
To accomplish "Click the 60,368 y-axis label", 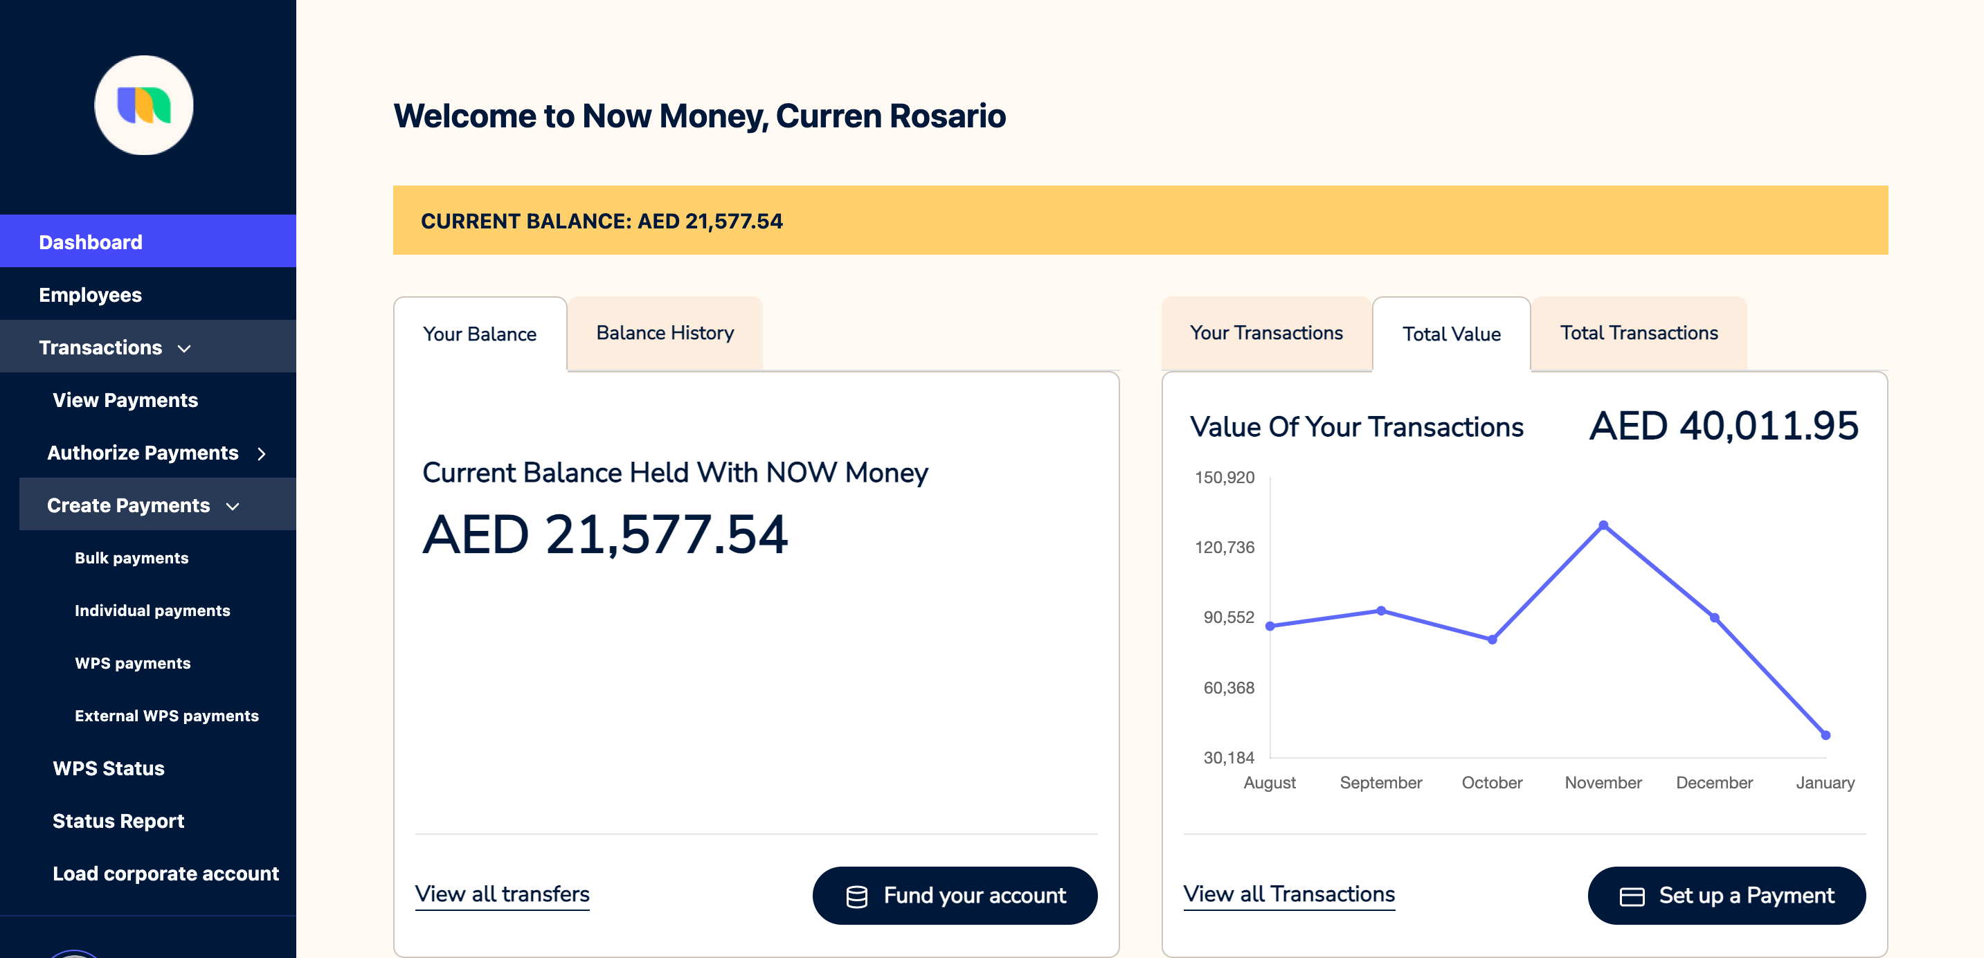I will (x=1229, y=687).
